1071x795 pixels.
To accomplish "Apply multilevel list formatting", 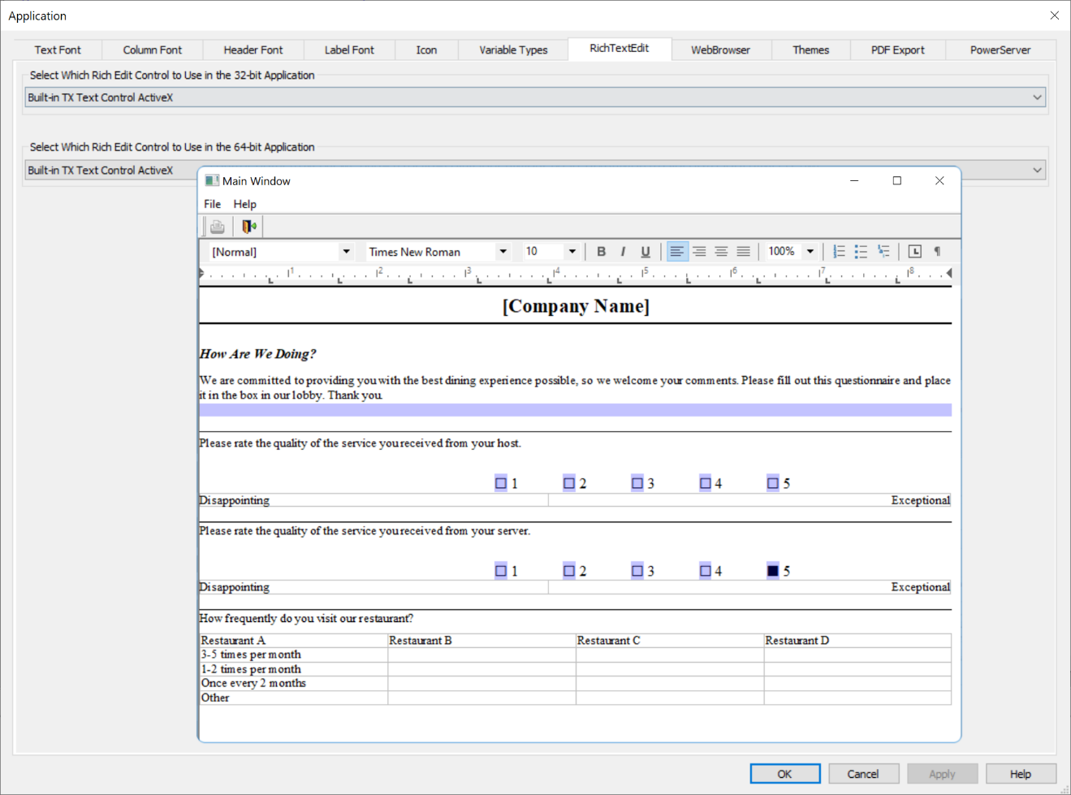I will click(883, 251).
